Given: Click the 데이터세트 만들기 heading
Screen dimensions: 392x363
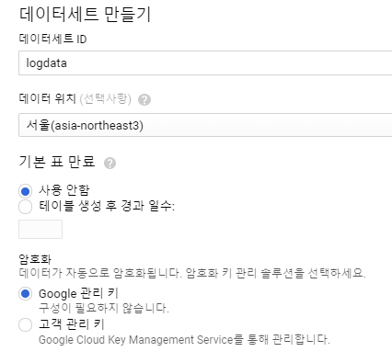Looking at the screenshot, I should click(x=85, y=15).
